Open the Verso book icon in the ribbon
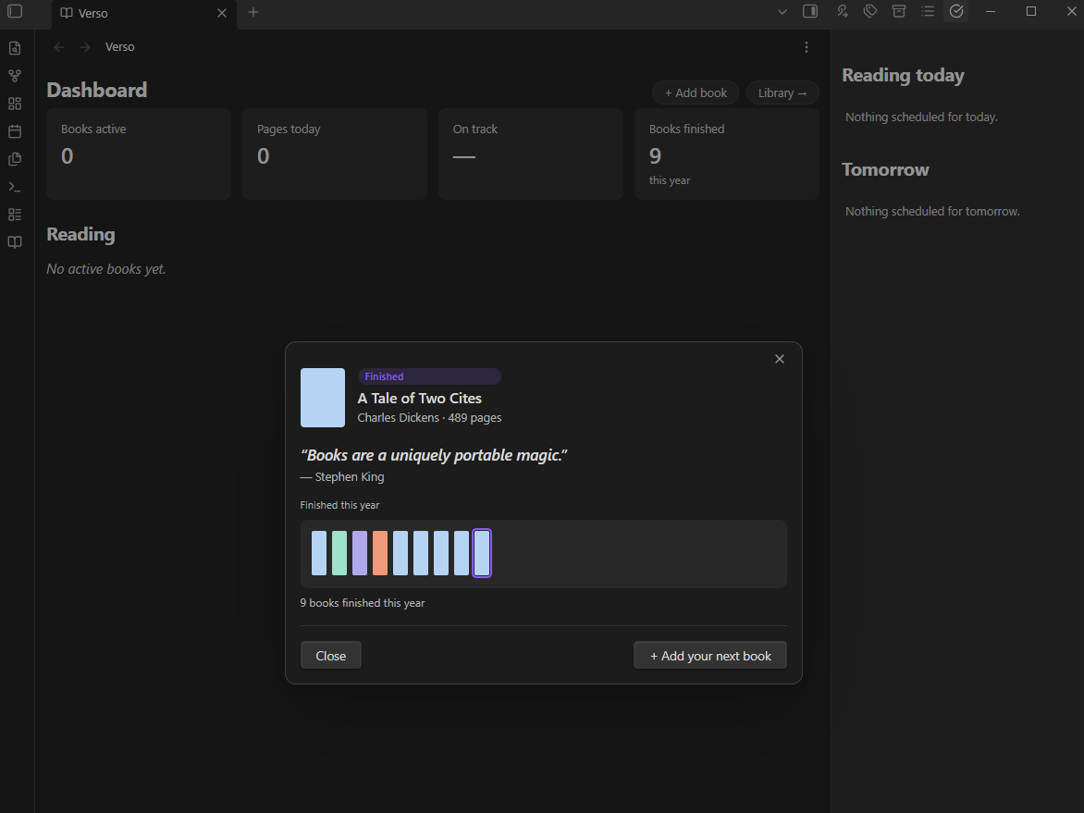 [15, 242]
